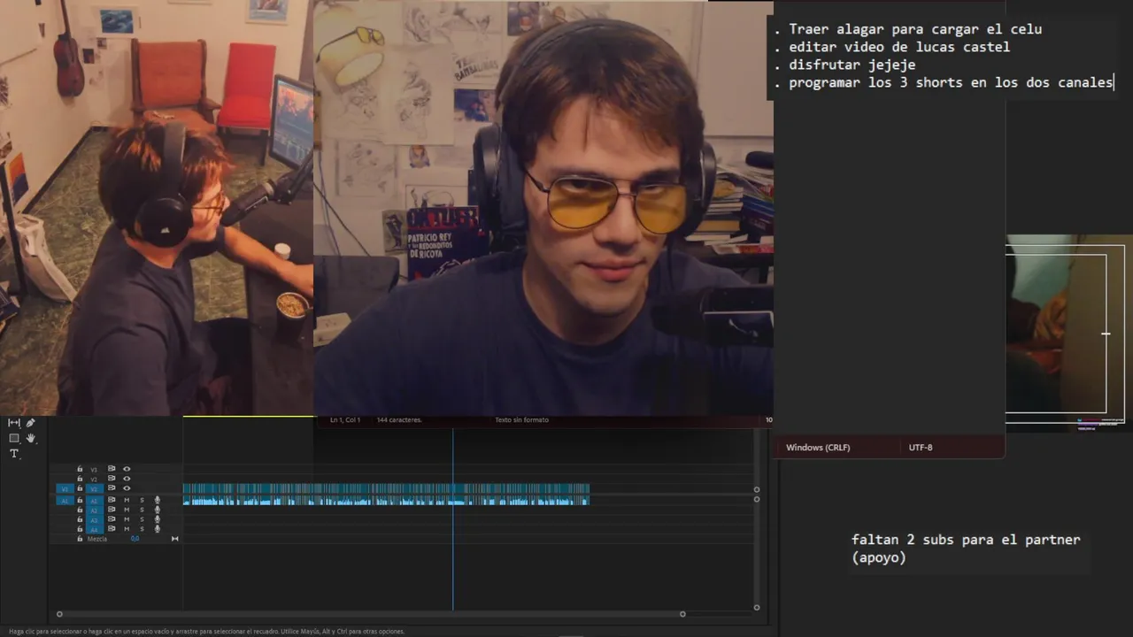The width and height of the screenshot is (1133, 637).
Task: Click bottom handle of vertical timeline scrollbar
Action: [757, 607]
